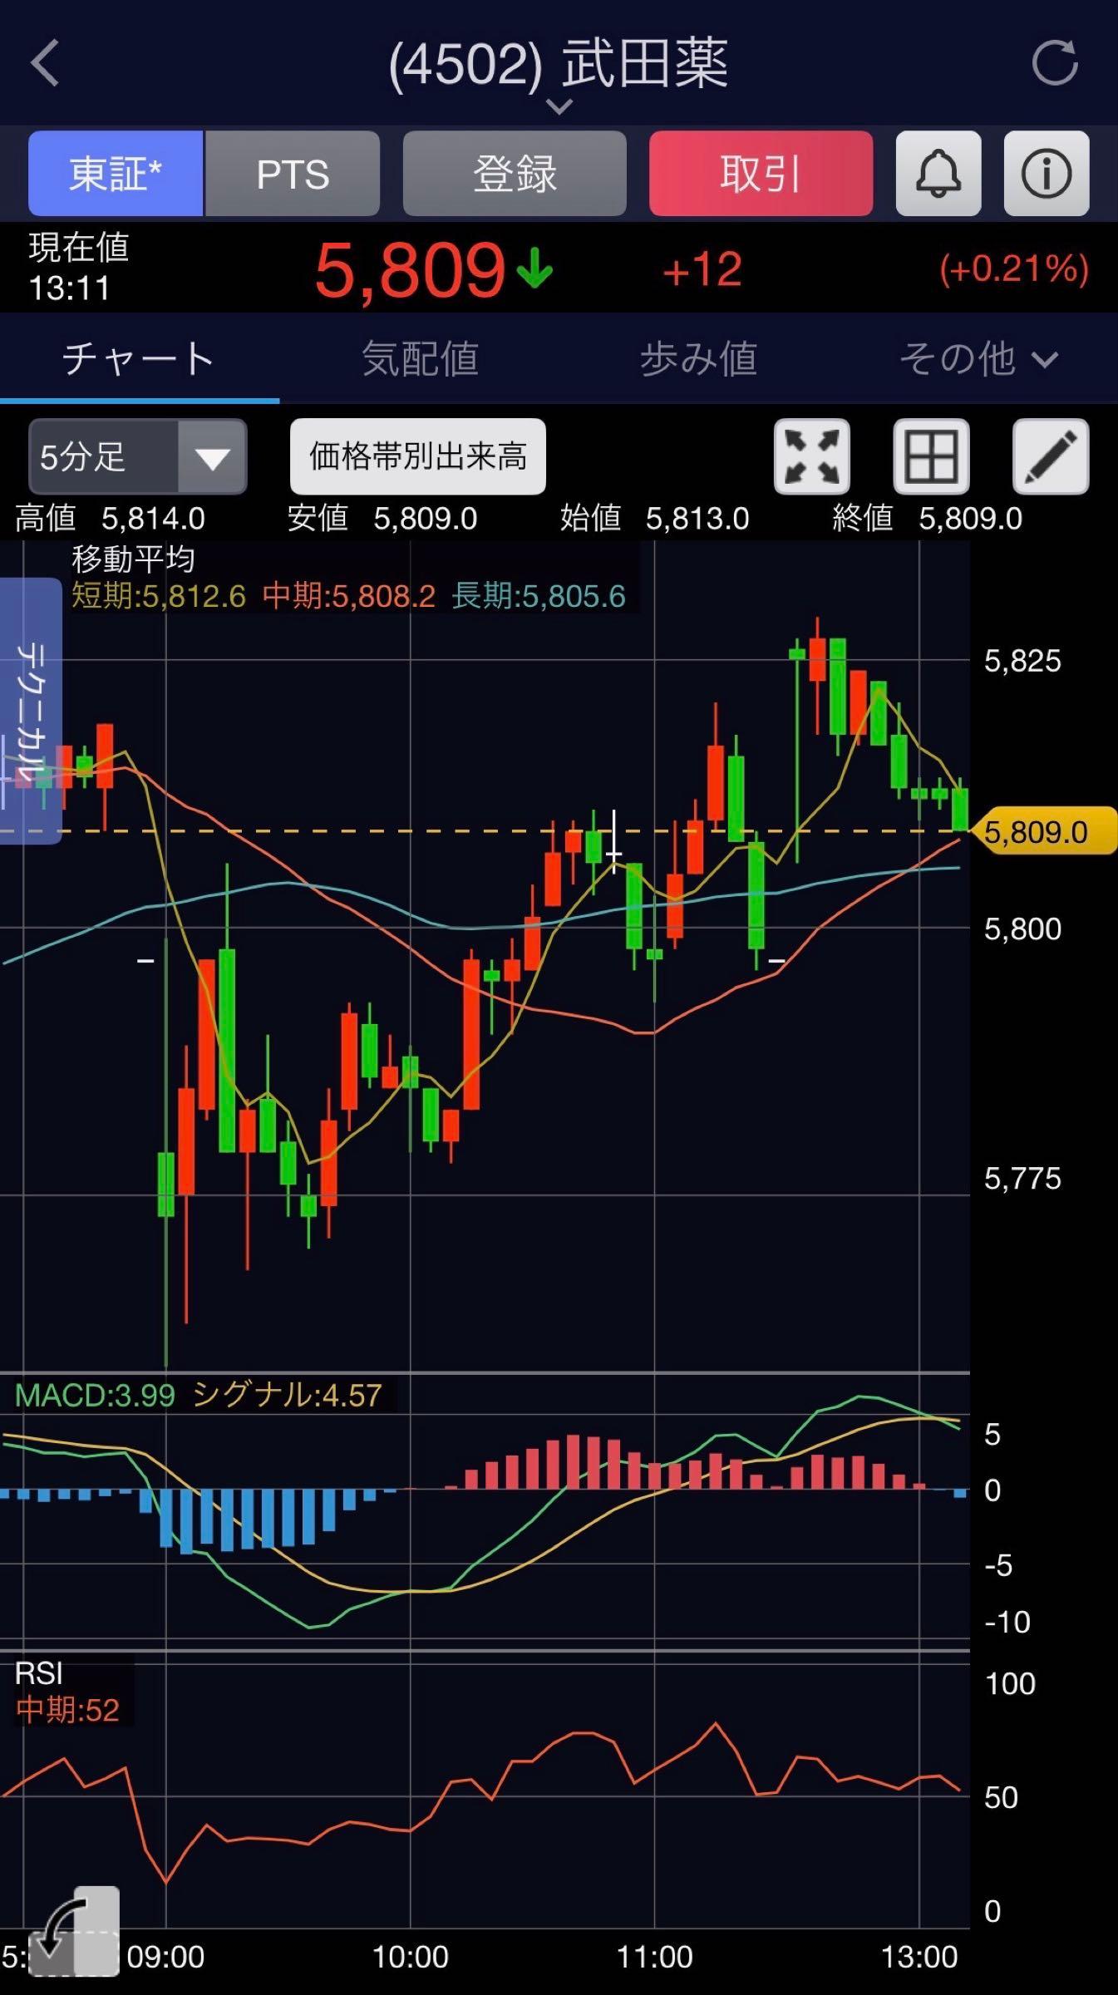Tap the back arrow icon
The width and height of the screenshot is (1118, 1995).
[45, 63]
